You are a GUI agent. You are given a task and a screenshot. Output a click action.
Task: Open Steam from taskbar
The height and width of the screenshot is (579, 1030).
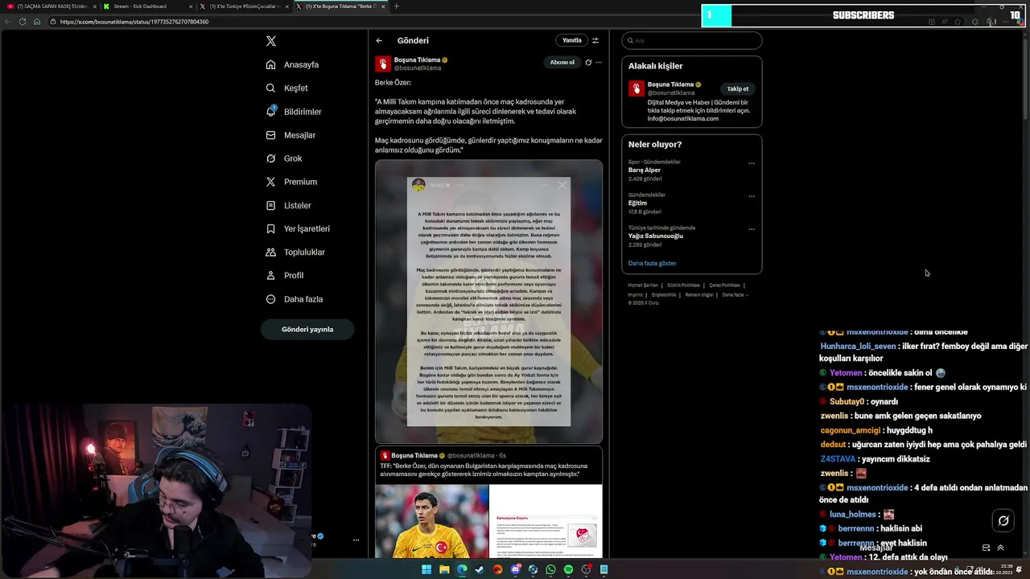click(x=480, y=570)
